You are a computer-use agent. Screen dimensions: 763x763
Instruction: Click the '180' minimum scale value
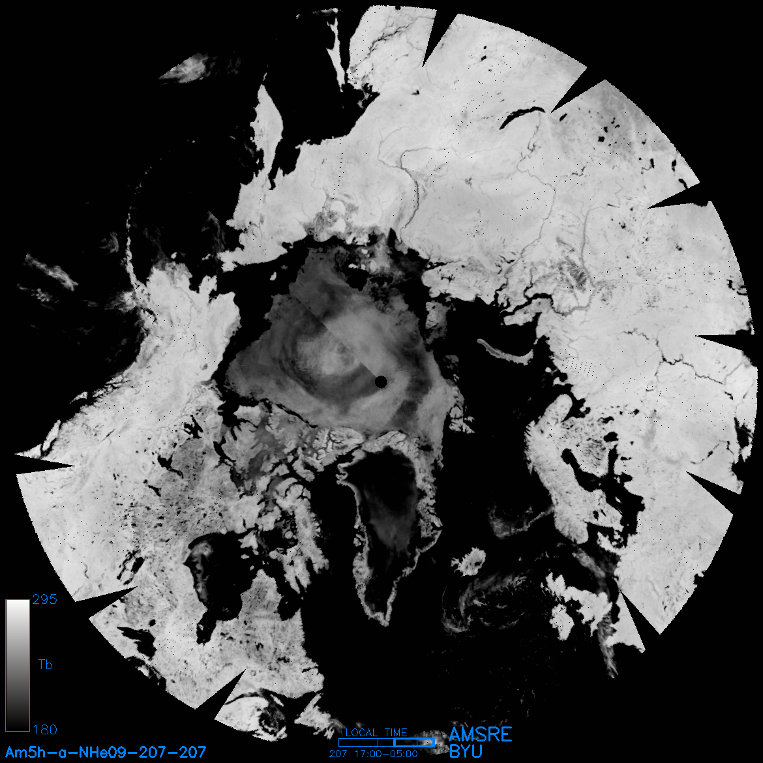(x=45, y=730)
